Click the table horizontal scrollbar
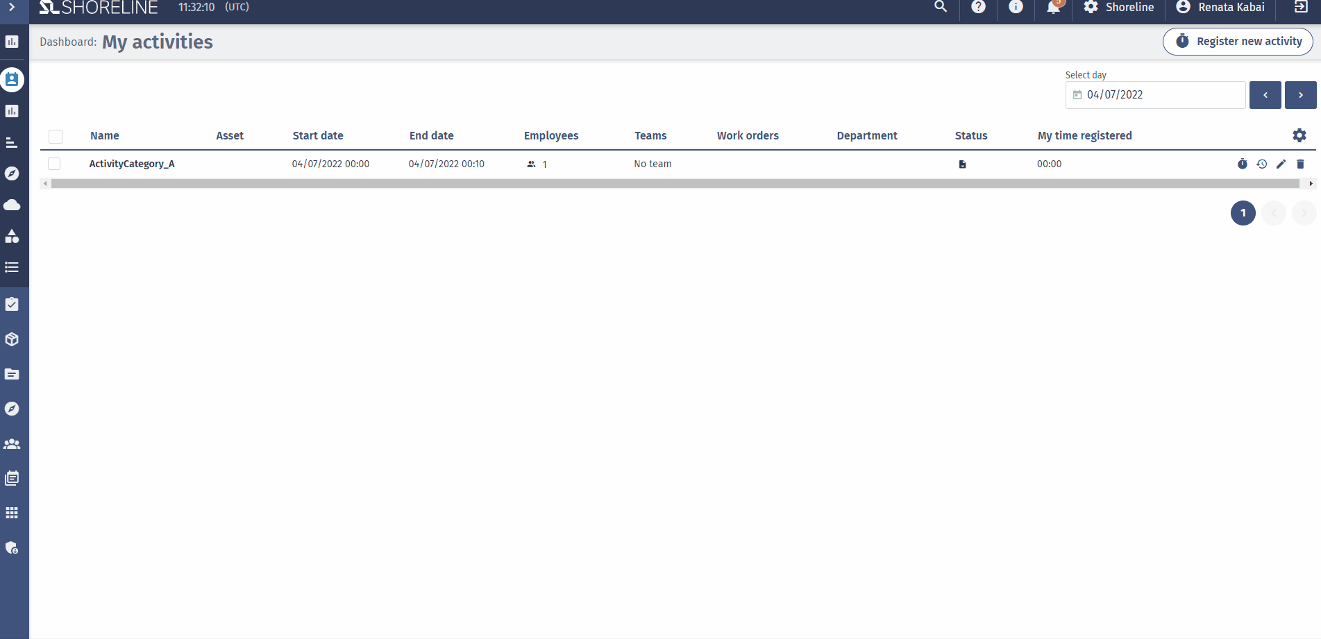 click(675, 184)
